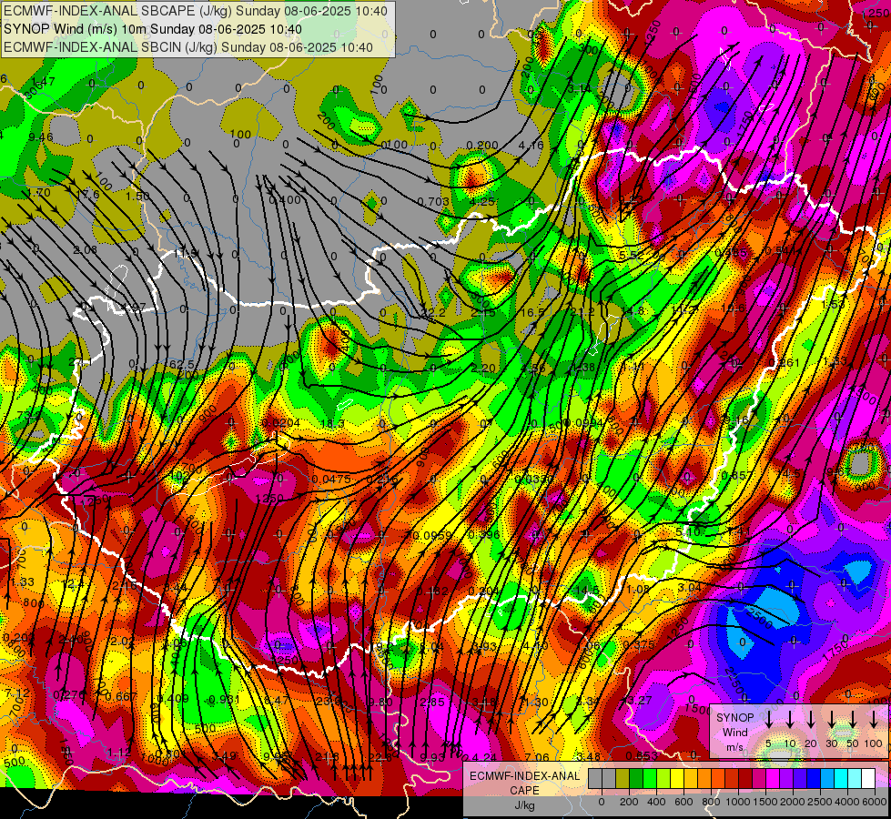This screenshot has width=891, height=819.
Task: Click the 0.375 value on the map
Action: pos(639,644)
